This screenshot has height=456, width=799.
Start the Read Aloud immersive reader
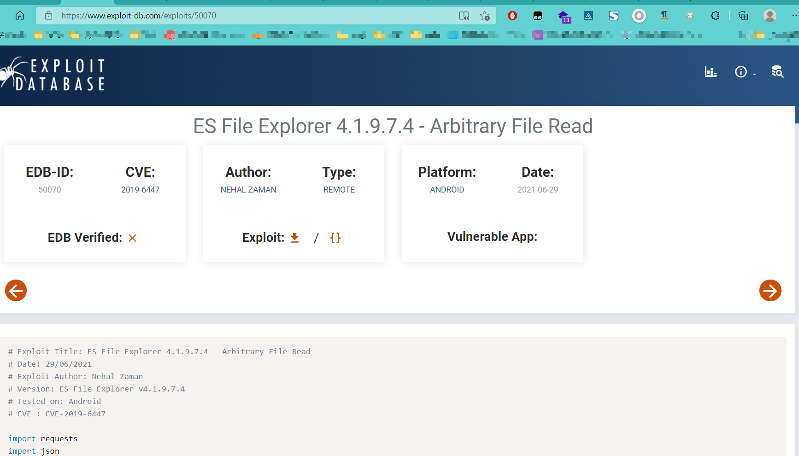464,16
